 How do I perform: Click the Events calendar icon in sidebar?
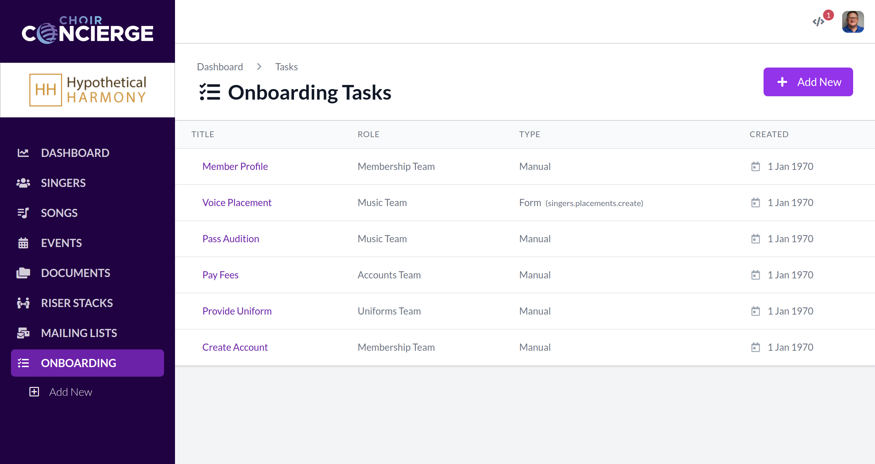click(x=23, y=243)
